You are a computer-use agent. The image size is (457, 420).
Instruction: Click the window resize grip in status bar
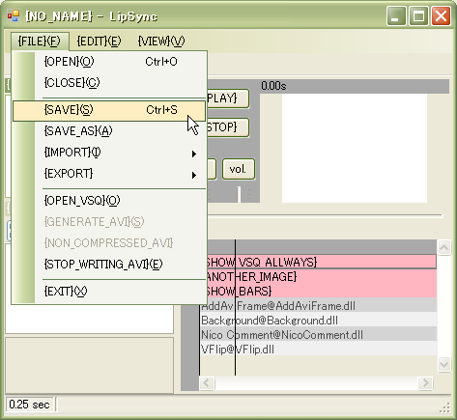click(x=445, y=408)
